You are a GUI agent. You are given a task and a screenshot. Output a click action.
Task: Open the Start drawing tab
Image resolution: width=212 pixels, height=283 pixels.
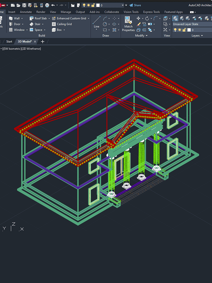coord(9,42)
